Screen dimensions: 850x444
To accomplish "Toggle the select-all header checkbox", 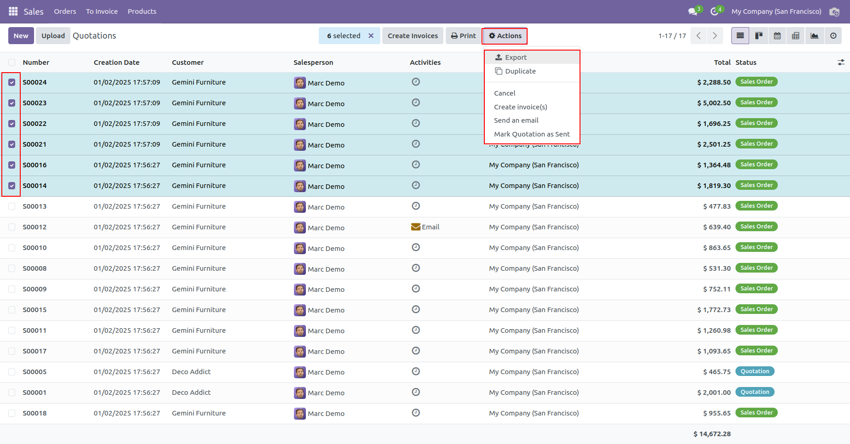I will click(12, 63).
